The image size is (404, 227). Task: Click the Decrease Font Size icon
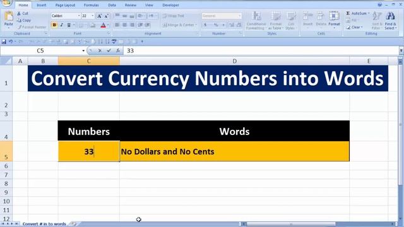107,16
